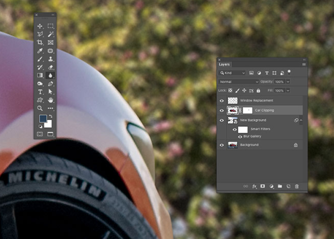The width and height of the screenshot is (334, 239).
Task: Filter for adjustment layers
Action: [259, 73]
